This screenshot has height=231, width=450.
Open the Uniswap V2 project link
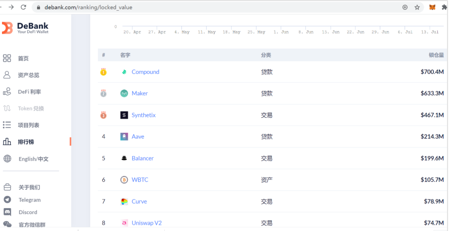point(146,223)
